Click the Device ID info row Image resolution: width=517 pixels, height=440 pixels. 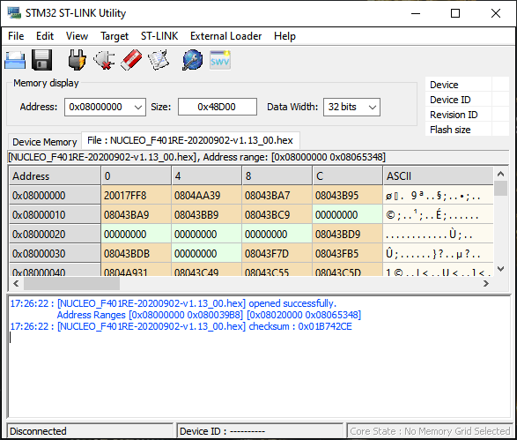[467, 100]
